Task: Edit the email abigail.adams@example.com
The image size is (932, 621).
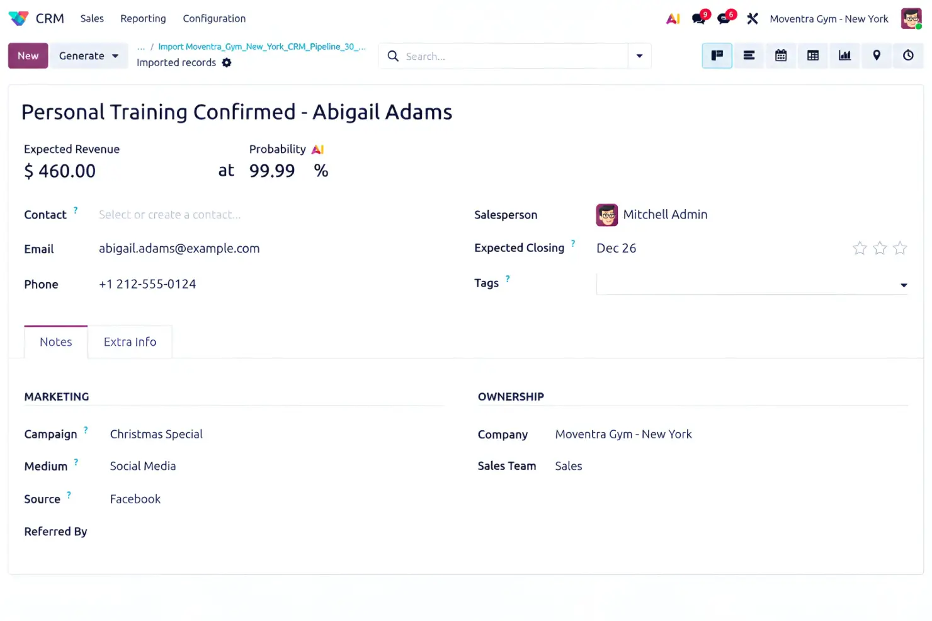Action: click(179, 249)
